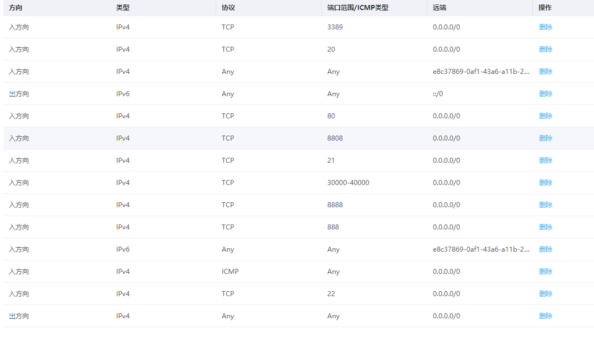This screenshot has width=594, height=340.
Task: Delete the outbound IPv4 0.0.0.0/0 rule
Action: [545, 316]
